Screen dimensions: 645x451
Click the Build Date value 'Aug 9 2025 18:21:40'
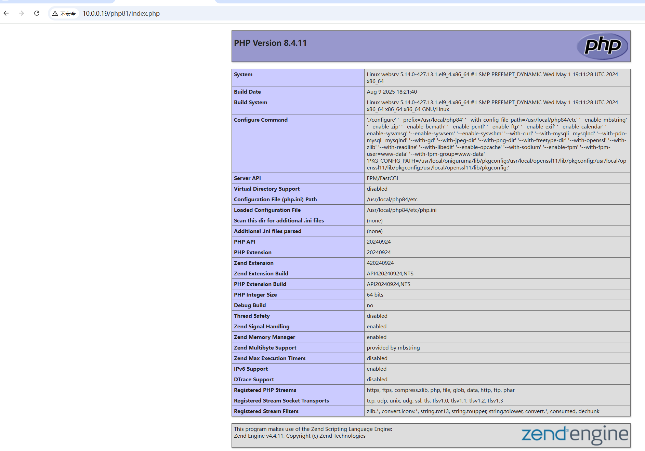(x=392, y=92)
